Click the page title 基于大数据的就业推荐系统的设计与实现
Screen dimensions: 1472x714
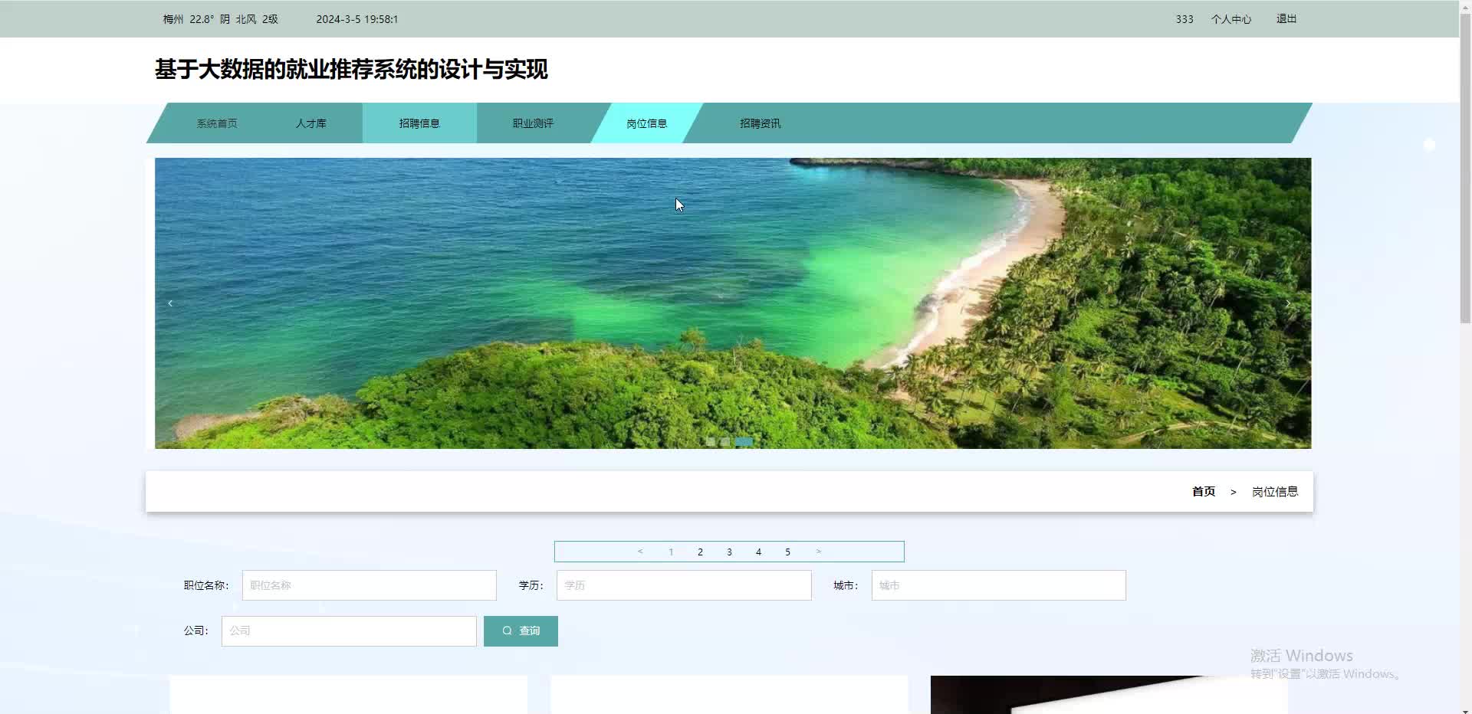pos(351,70)
